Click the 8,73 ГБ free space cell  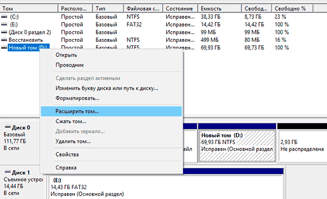tap(253, 17)
